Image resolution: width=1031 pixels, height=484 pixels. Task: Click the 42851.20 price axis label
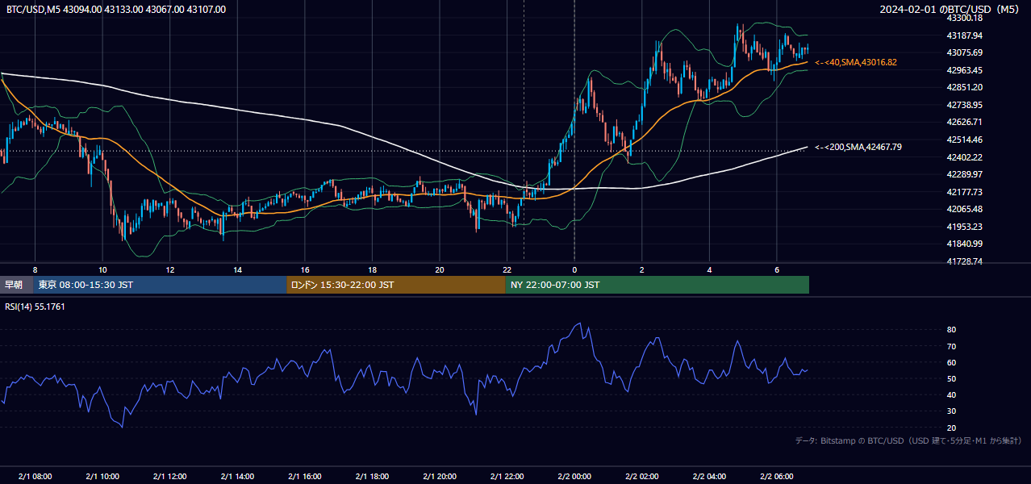(x=965, y=87)
